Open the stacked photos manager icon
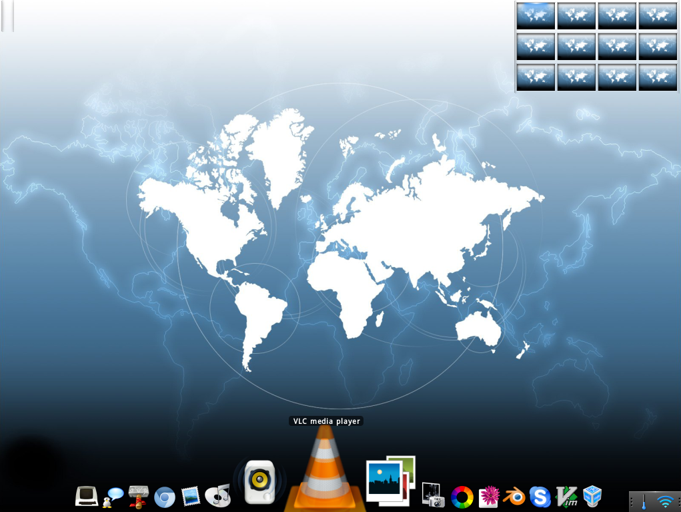Image resolution: width=681 pixels, height=512 pixels. (390, 481)
